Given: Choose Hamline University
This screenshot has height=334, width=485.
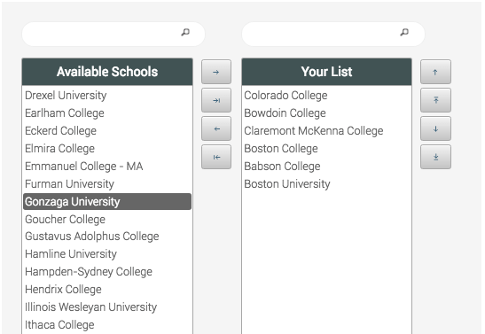Looking at the screenshot, I should 107,254.
